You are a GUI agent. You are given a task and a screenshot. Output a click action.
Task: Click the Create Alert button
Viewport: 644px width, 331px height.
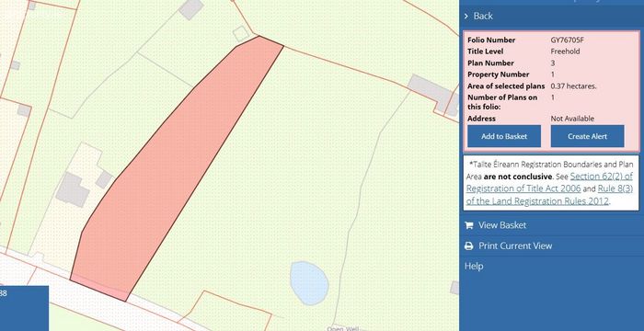(587, 136)
